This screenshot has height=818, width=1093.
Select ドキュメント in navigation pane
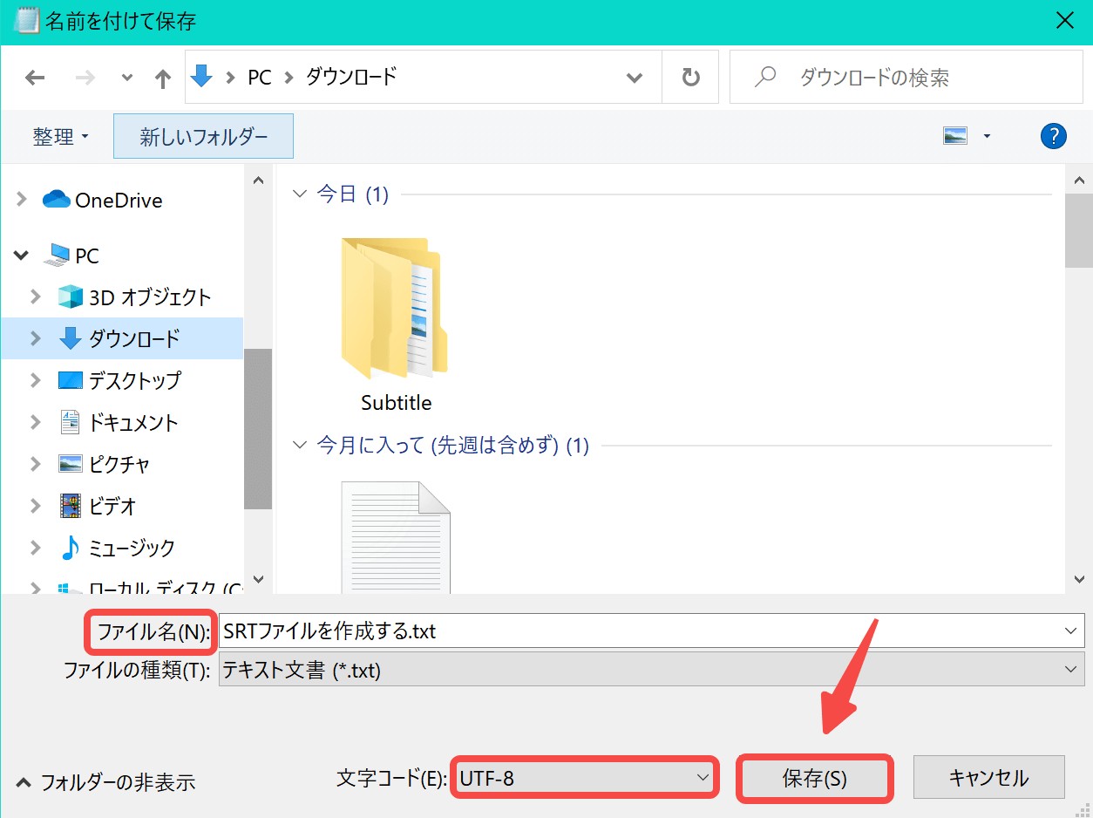[133, 422]
